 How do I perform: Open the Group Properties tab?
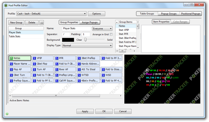tap(69, 22)
